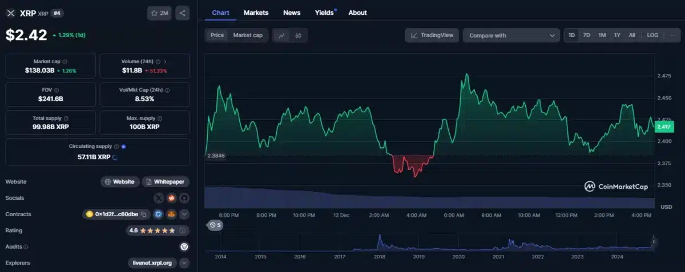Click the history events badge 5
Viewport: 685px width, 272px height.
click(215, 225)
